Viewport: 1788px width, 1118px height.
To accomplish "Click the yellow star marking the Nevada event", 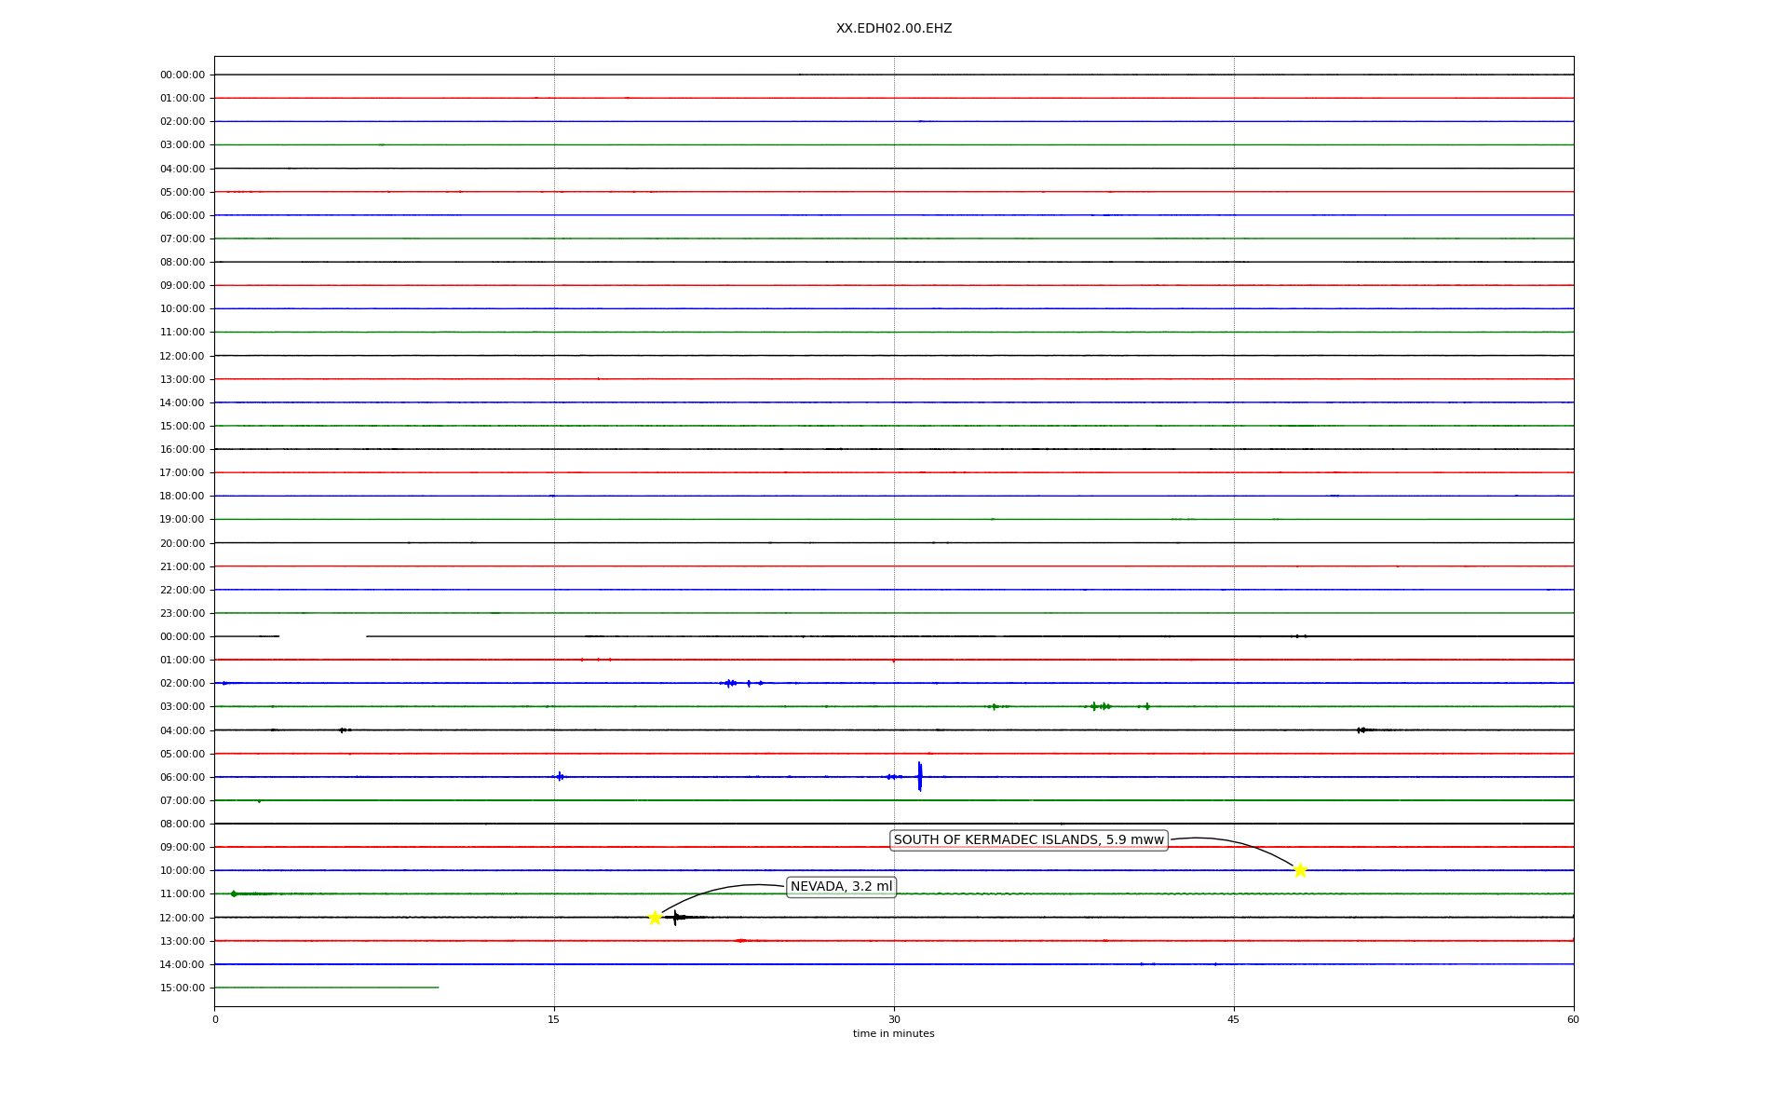I will click(655, 918).
